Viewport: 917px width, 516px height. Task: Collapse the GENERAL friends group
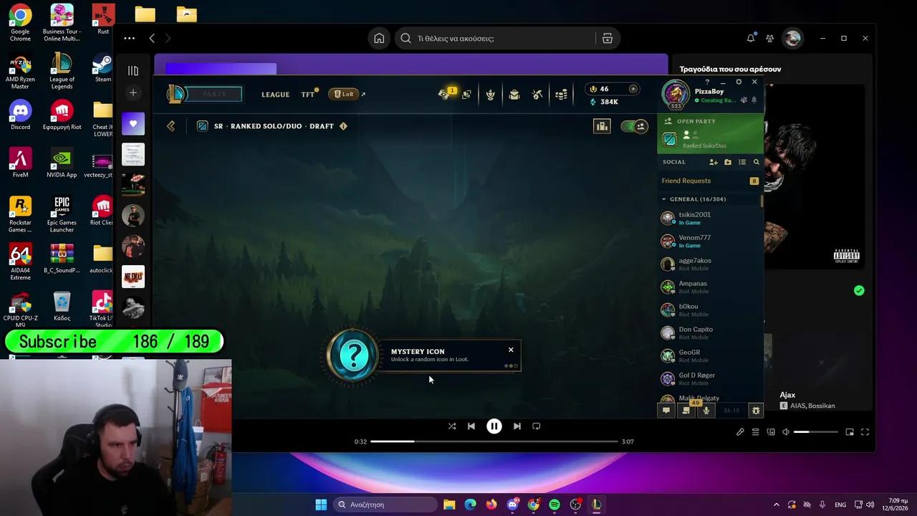point(664,199)
